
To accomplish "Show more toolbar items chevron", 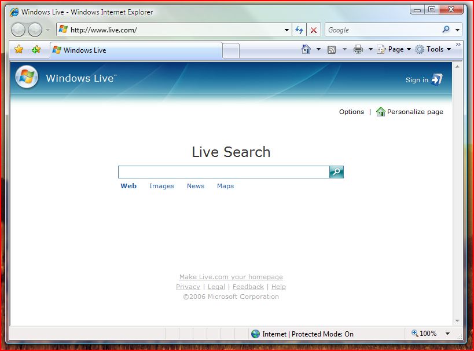I will [x=458, y=45].
